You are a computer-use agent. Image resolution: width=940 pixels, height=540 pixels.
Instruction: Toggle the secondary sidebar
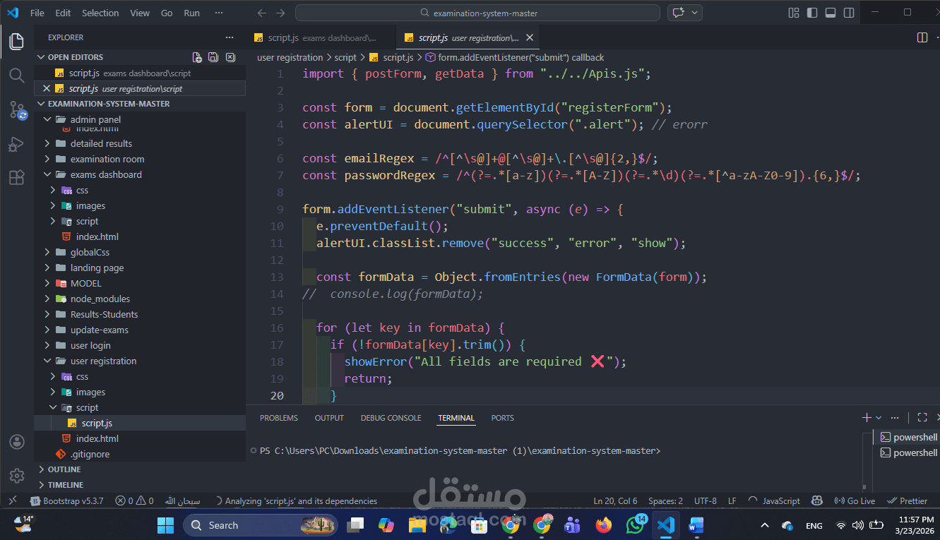(848, 12)
